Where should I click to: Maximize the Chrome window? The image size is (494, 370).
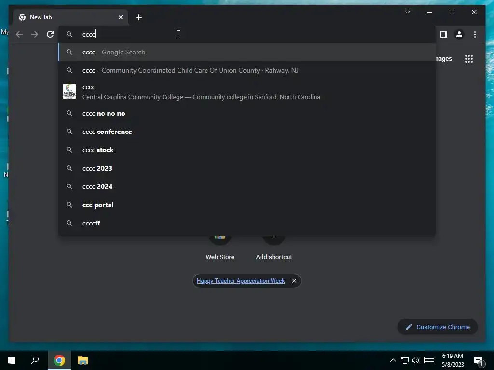click(x=452, y=12)
